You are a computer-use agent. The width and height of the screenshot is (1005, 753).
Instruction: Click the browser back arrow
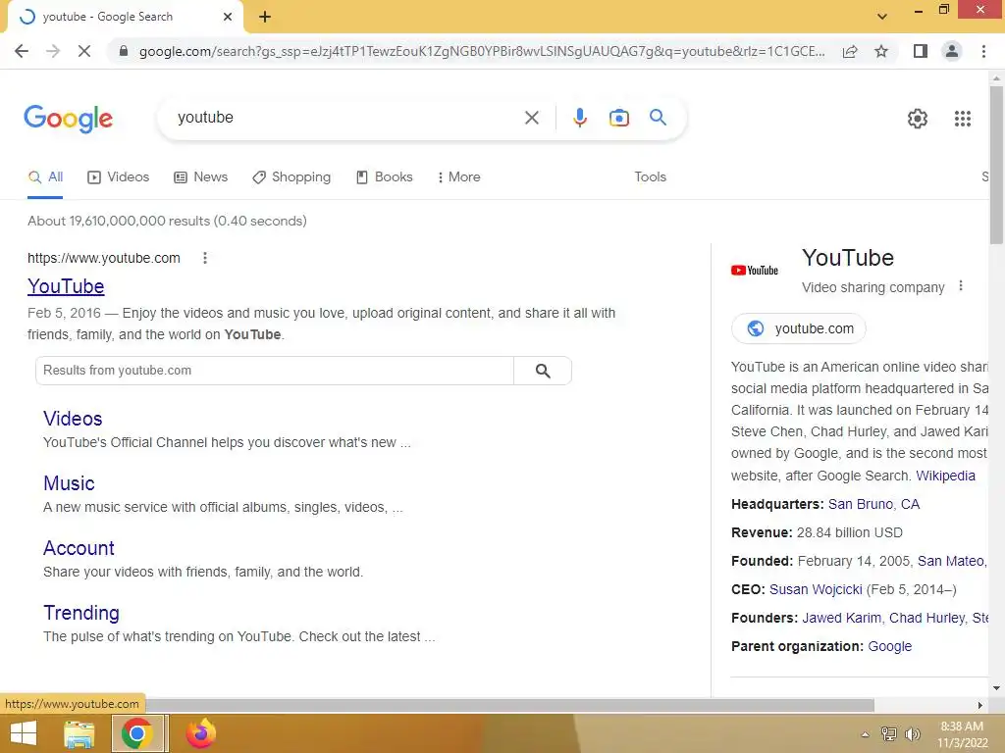22,51
